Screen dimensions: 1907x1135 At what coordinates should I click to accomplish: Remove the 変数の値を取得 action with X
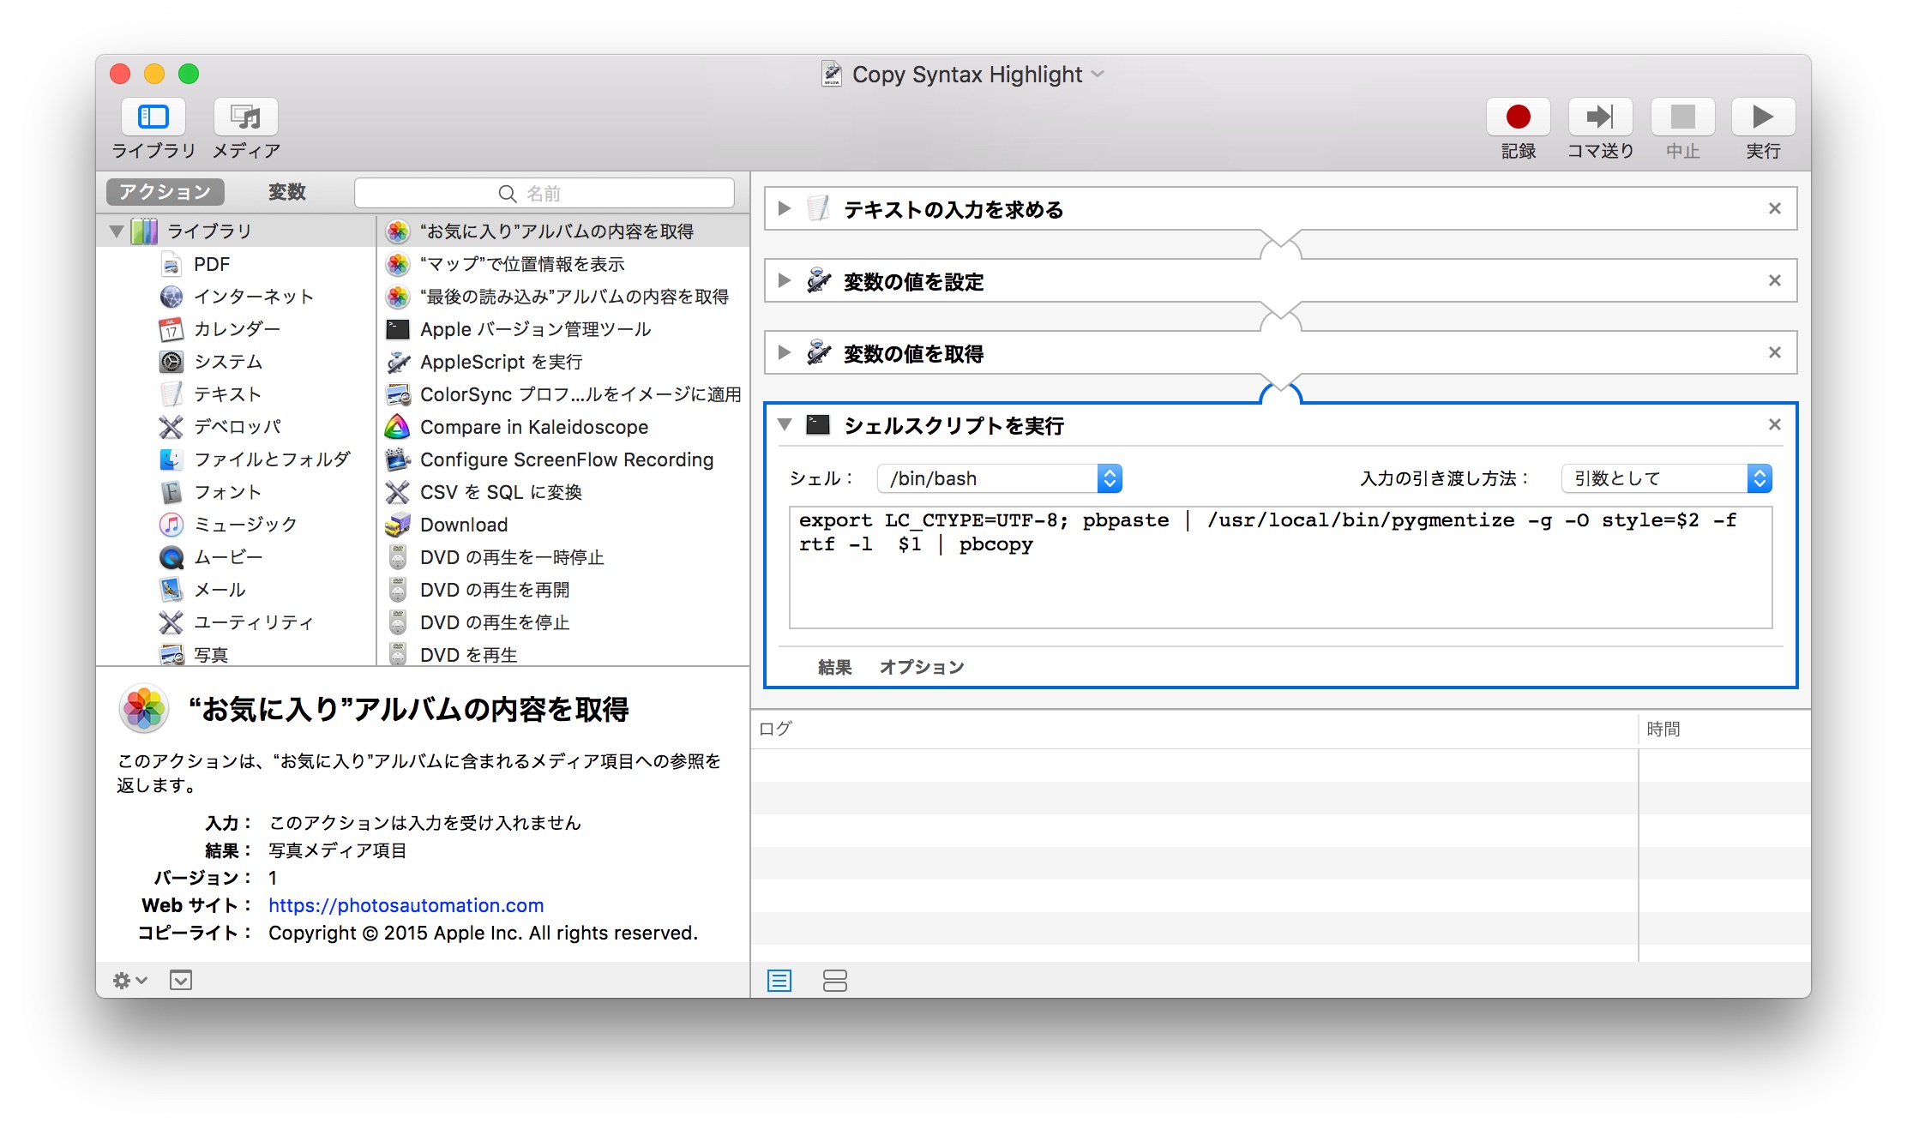coord(1774,352)
